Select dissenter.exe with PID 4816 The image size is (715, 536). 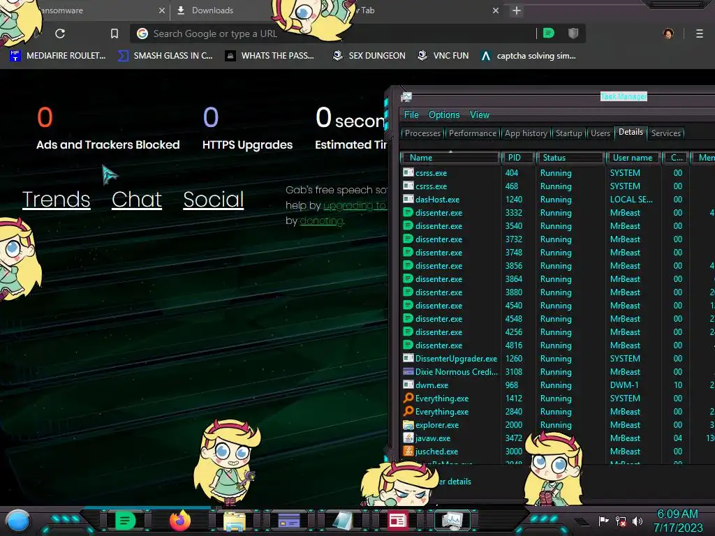click(x=556, y=345)
